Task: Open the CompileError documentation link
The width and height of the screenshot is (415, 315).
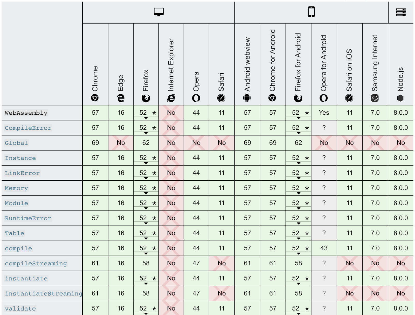Action: pos(28,128)
